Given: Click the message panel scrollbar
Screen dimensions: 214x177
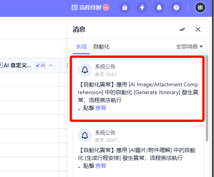Looking at the screenshot, I should tap(207, 98).
